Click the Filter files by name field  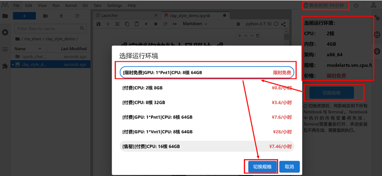50,29
